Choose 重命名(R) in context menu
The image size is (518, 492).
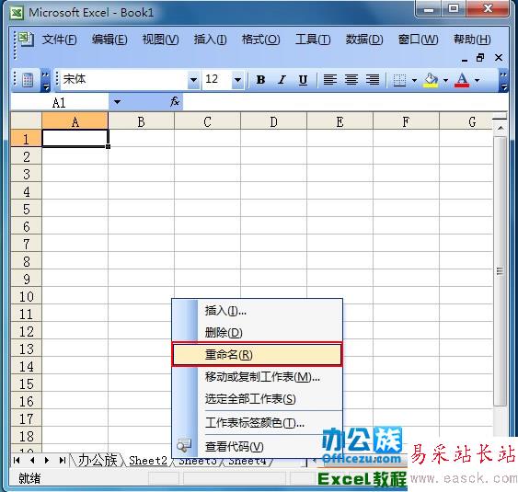(258, 355)
